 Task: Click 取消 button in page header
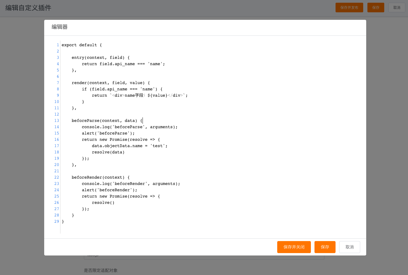pos(397,8)
